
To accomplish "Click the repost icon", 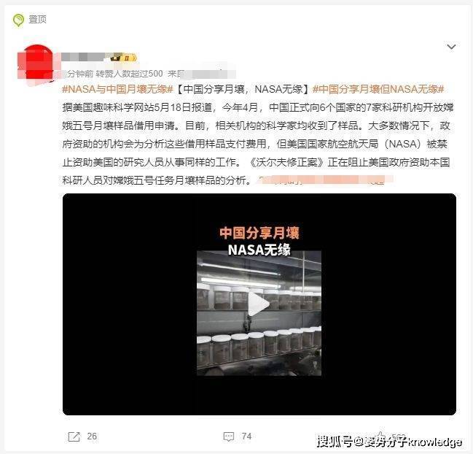I will [74, 436].
